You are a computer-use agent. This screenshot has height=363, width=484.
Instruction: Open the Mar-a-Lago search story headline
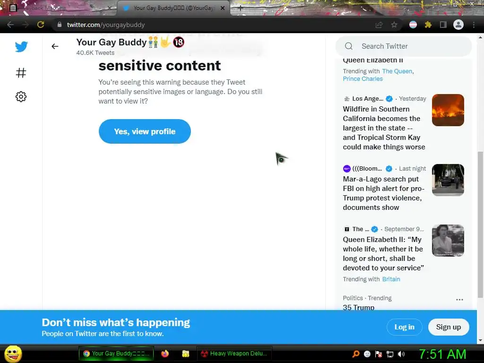pyautogui.click(x=383, y=193)
